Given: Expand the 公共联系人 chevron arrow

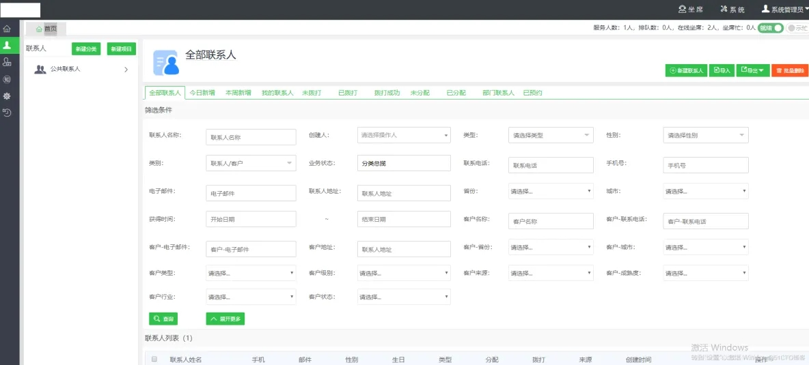Looking at the screenshot, I should point(126,70).
